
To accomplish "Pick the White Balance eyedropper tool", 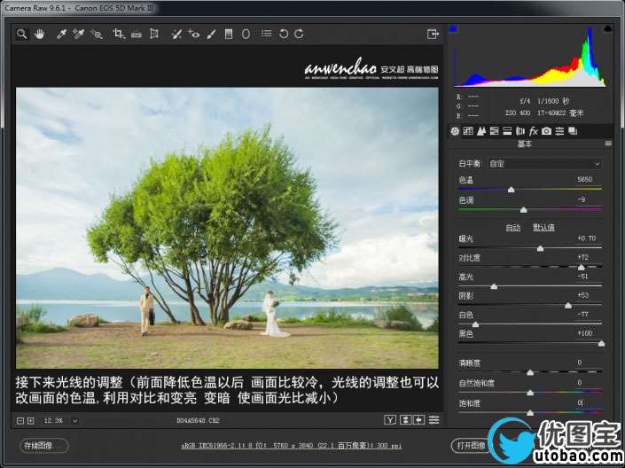I will coord(61,34).
